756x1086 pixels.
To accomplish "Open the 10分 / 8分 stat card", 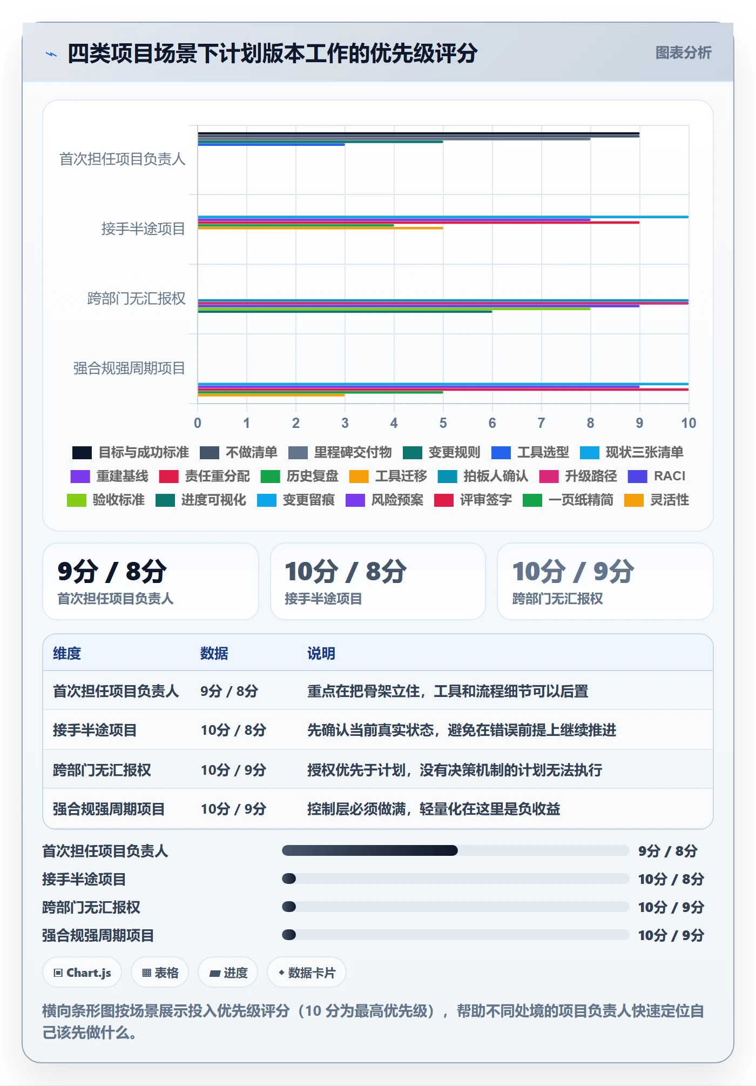I will pyautogui.click(x=378, y=581).
